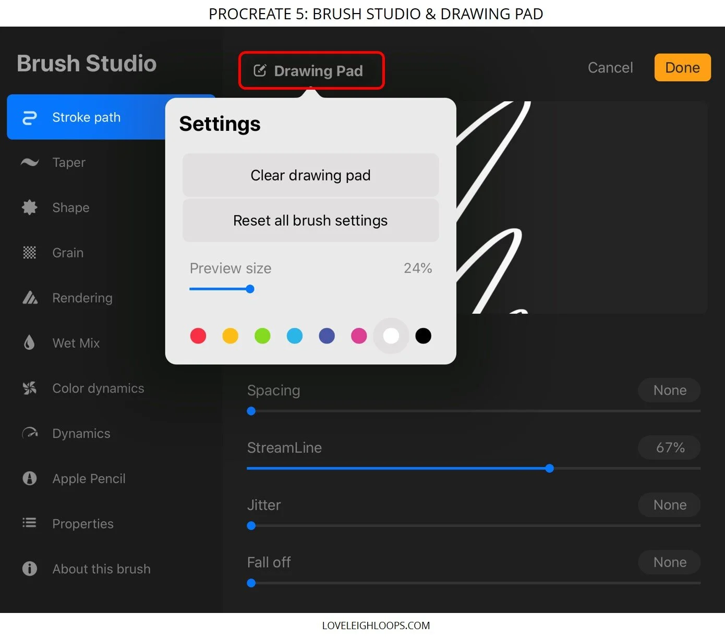The image size is (725, 638).
Task: Click the Rendering peaks icon
Action: (x=30, y=298)
